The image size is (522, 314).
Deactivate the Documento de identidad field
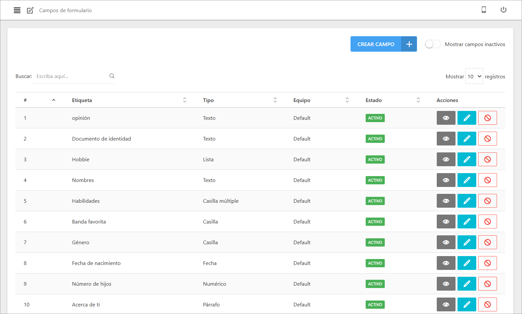(x=487, y=139)
